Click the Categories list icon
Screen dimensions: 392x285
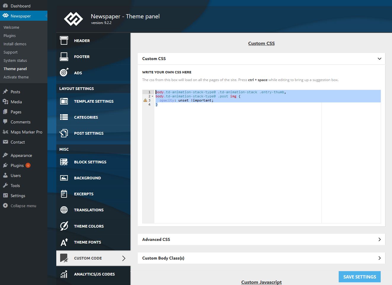pos(64,117)
